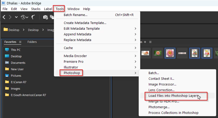Close the open Tools menu

60,9
